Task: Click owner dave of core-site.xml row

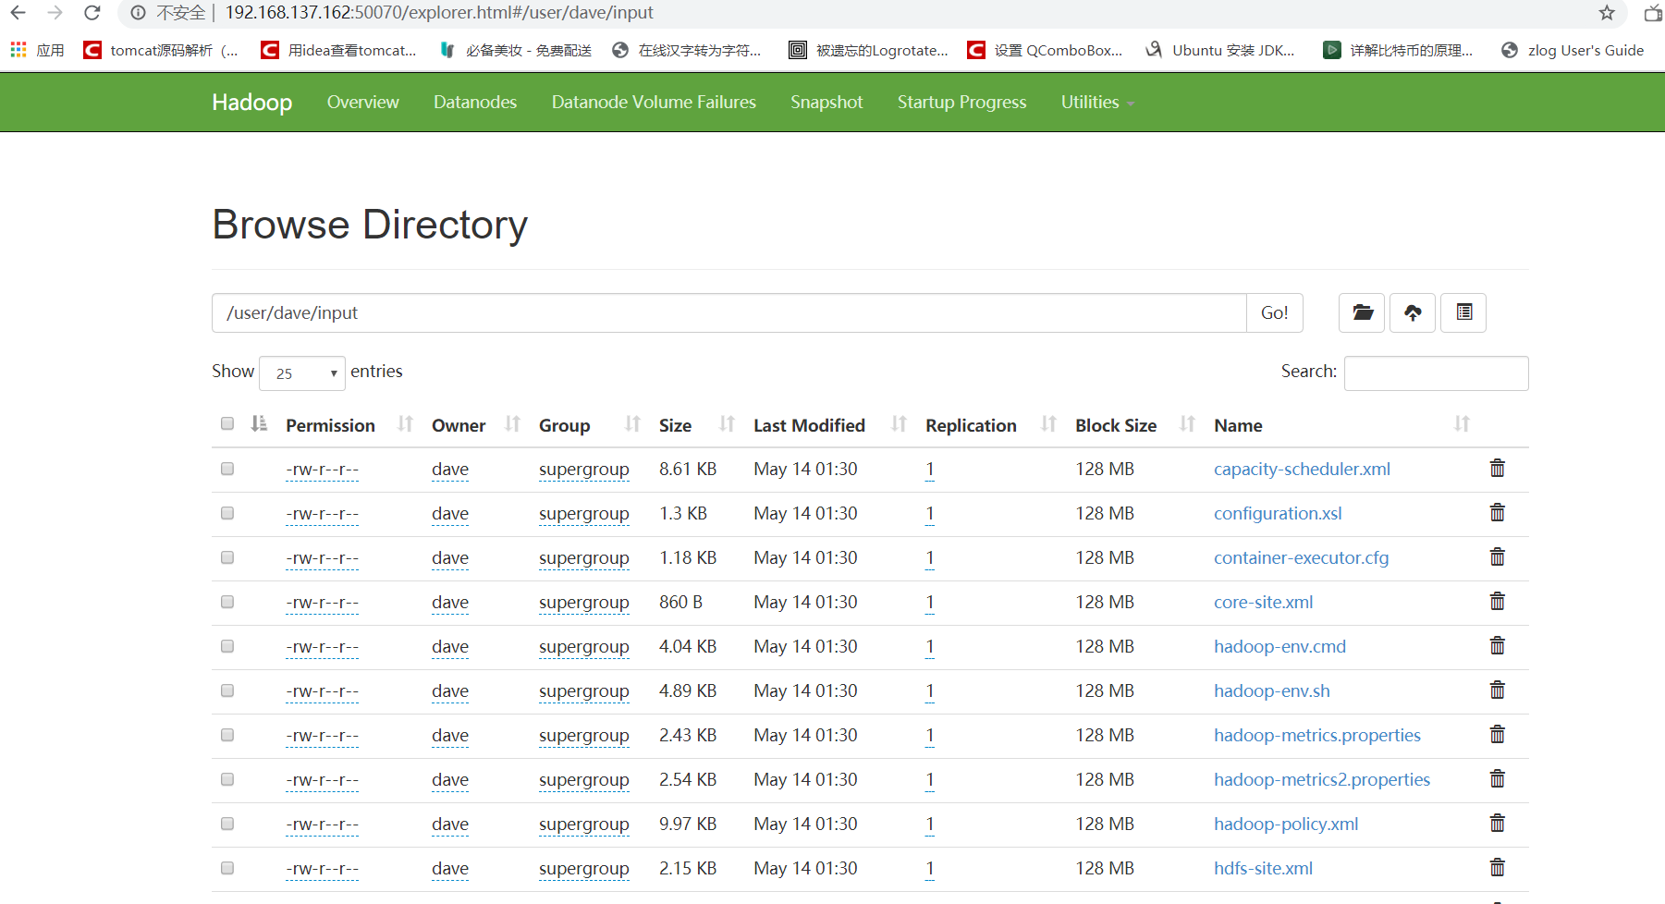Action: point(450,602)
